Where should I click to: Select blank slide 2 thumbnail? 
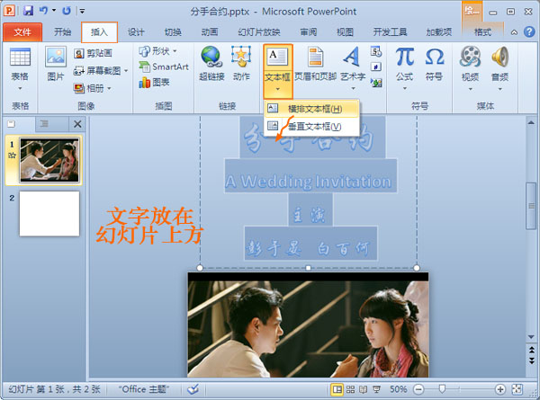49,214
